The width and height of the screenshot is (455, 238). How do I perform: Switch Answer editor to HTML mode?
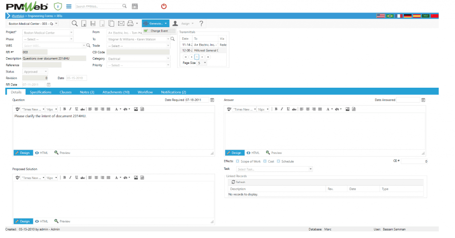tap(253, 153)
